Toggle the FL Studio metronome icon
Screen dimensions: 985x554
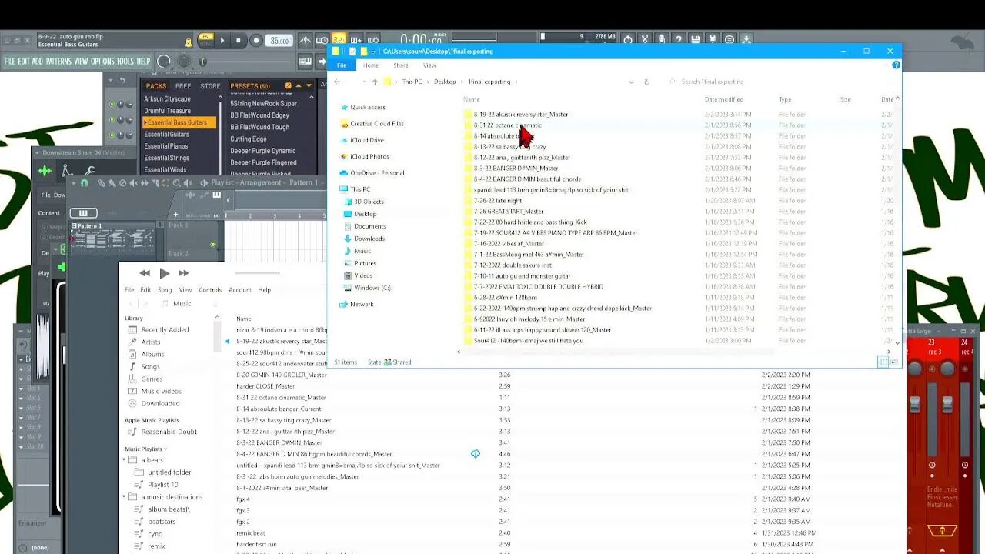[306, 40]
